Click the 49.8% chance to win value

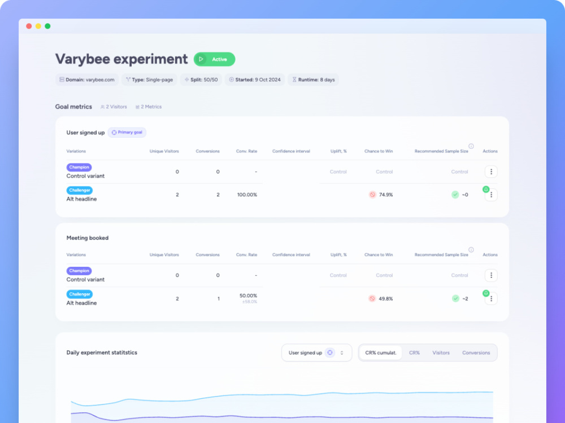coord(385,299)
